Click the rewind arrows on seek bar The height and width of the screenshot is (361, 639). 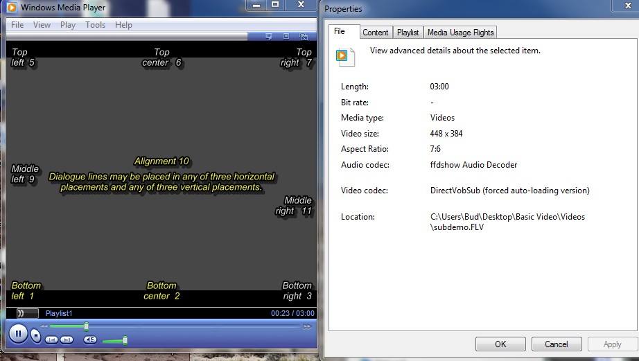44,326
